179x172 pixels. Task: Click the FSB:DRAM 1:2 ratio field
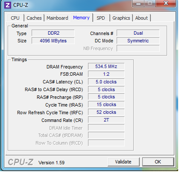click(x=106, y=74)
